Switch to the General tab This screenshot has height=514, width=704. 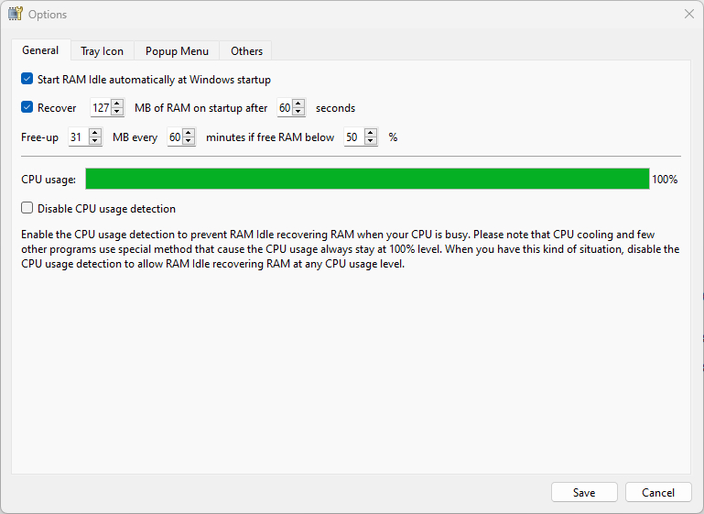pyautogui.click(x=40, y=50)
